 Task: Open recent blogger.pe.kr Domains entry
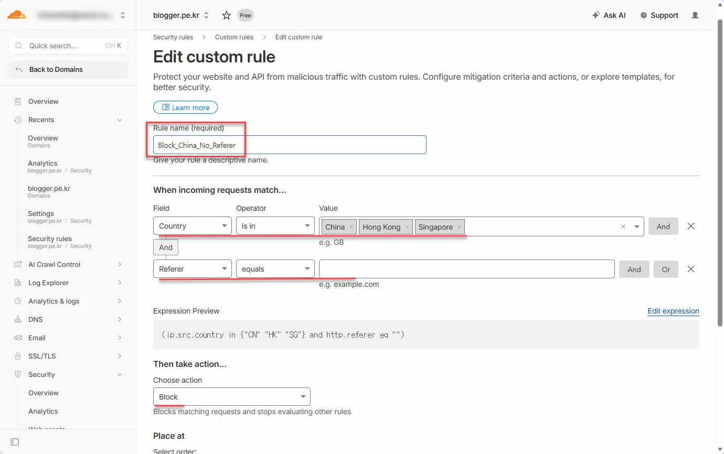[x=49, y=192]
